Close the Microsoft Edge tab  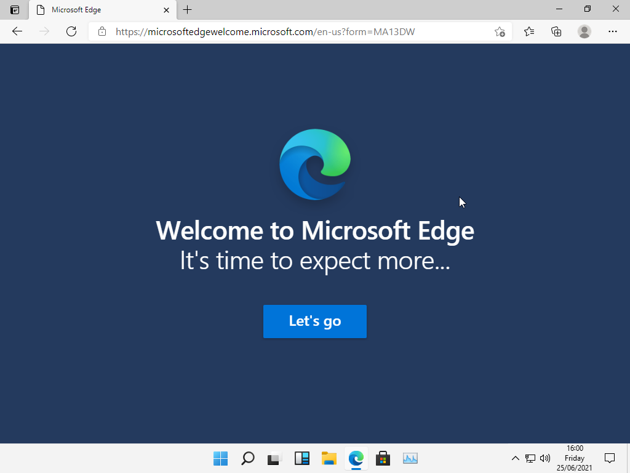pos(166,10)
